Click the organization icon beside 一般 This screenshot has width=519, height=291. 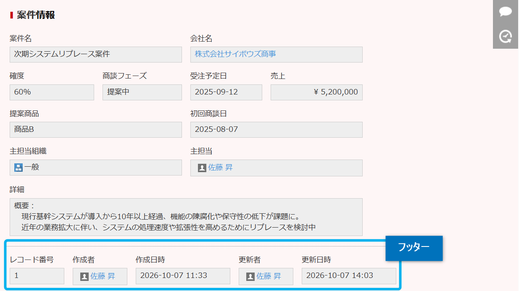point(18,168)
